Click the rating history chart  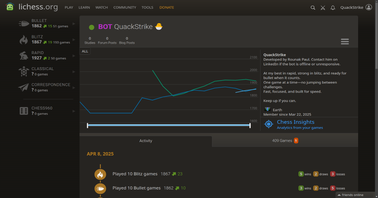(x=169, y=90)
